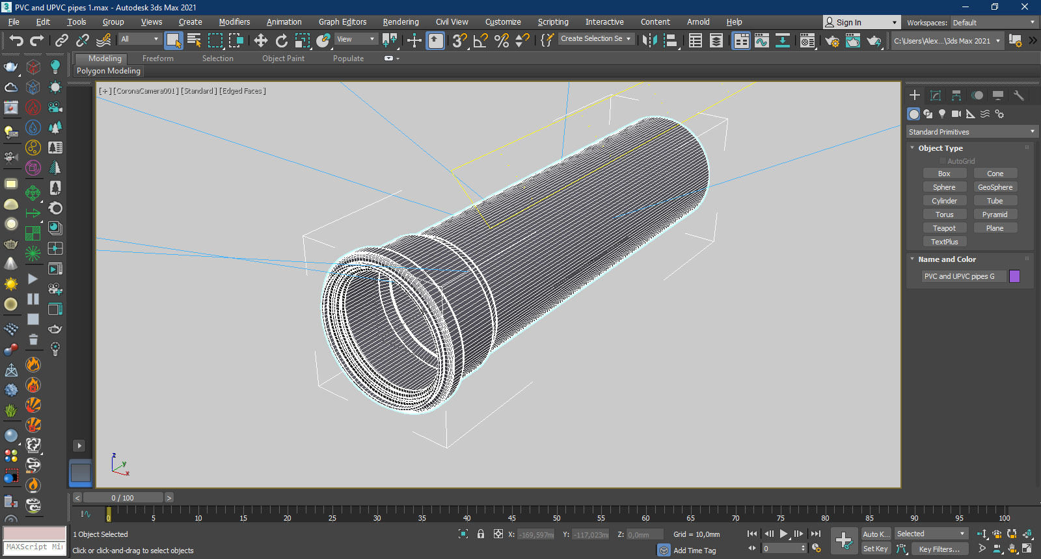
Task: Click the 0 / 100 time slider
Action: tap(122, 498)
